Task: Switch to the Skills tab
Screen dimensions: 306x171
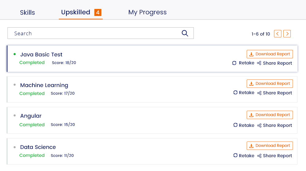Action: click(x=27, y=13)
